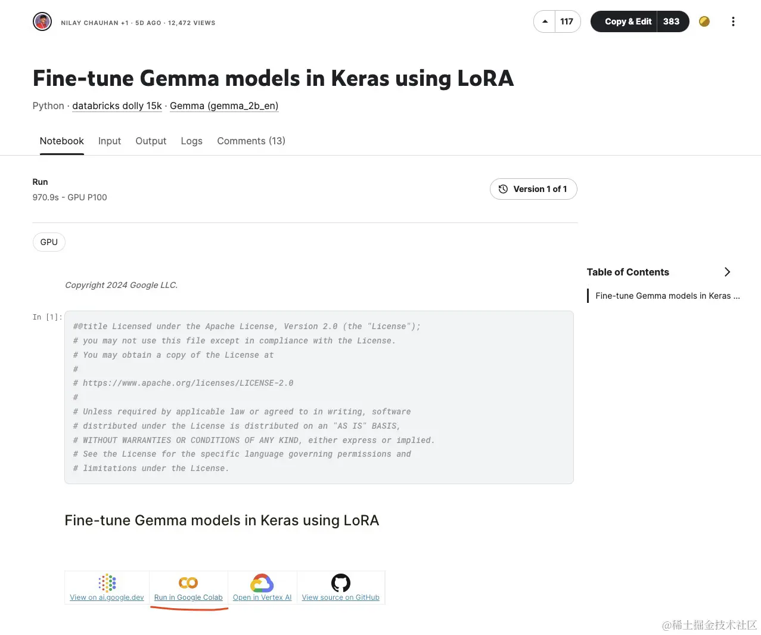This screenshot has width=761, height=635.
Task: Open the Logs tab
Action: coord(191,141)
